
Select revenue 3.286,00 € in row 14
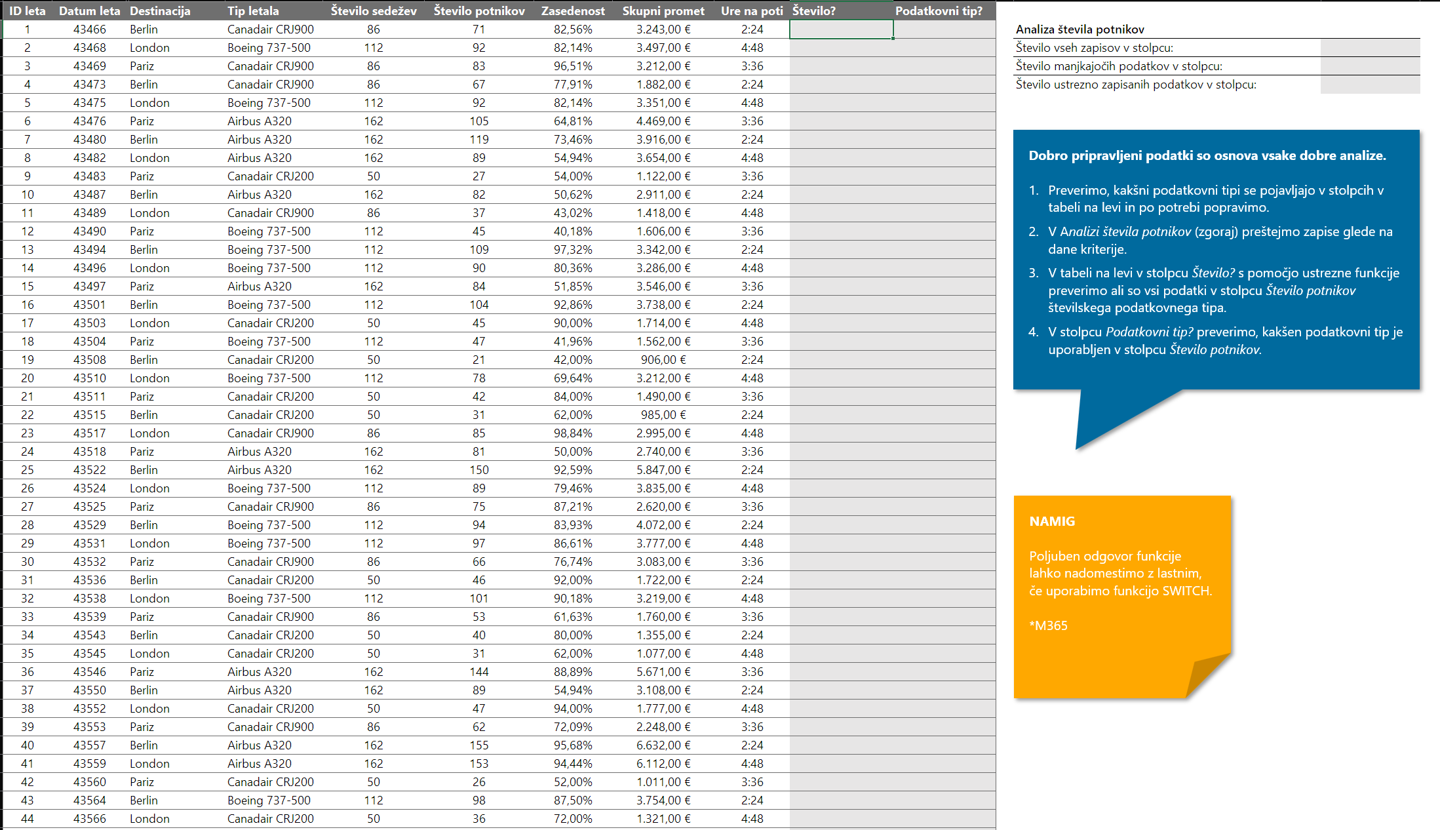pyautogui.click(x=663, y=268)
